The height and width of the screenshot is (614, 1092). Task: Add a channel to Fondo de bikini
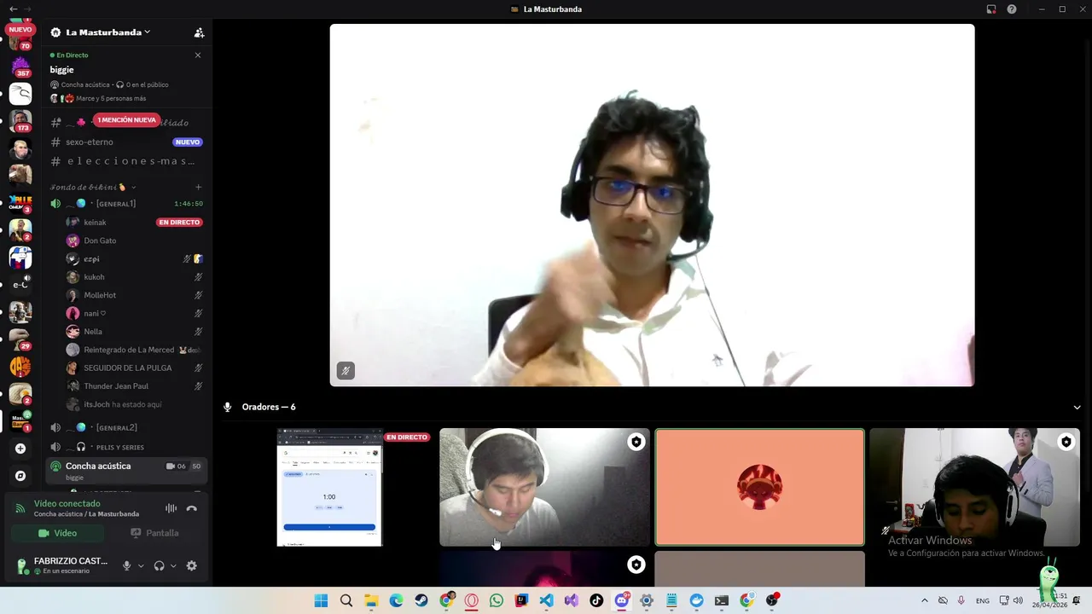[x=198, y=187]
